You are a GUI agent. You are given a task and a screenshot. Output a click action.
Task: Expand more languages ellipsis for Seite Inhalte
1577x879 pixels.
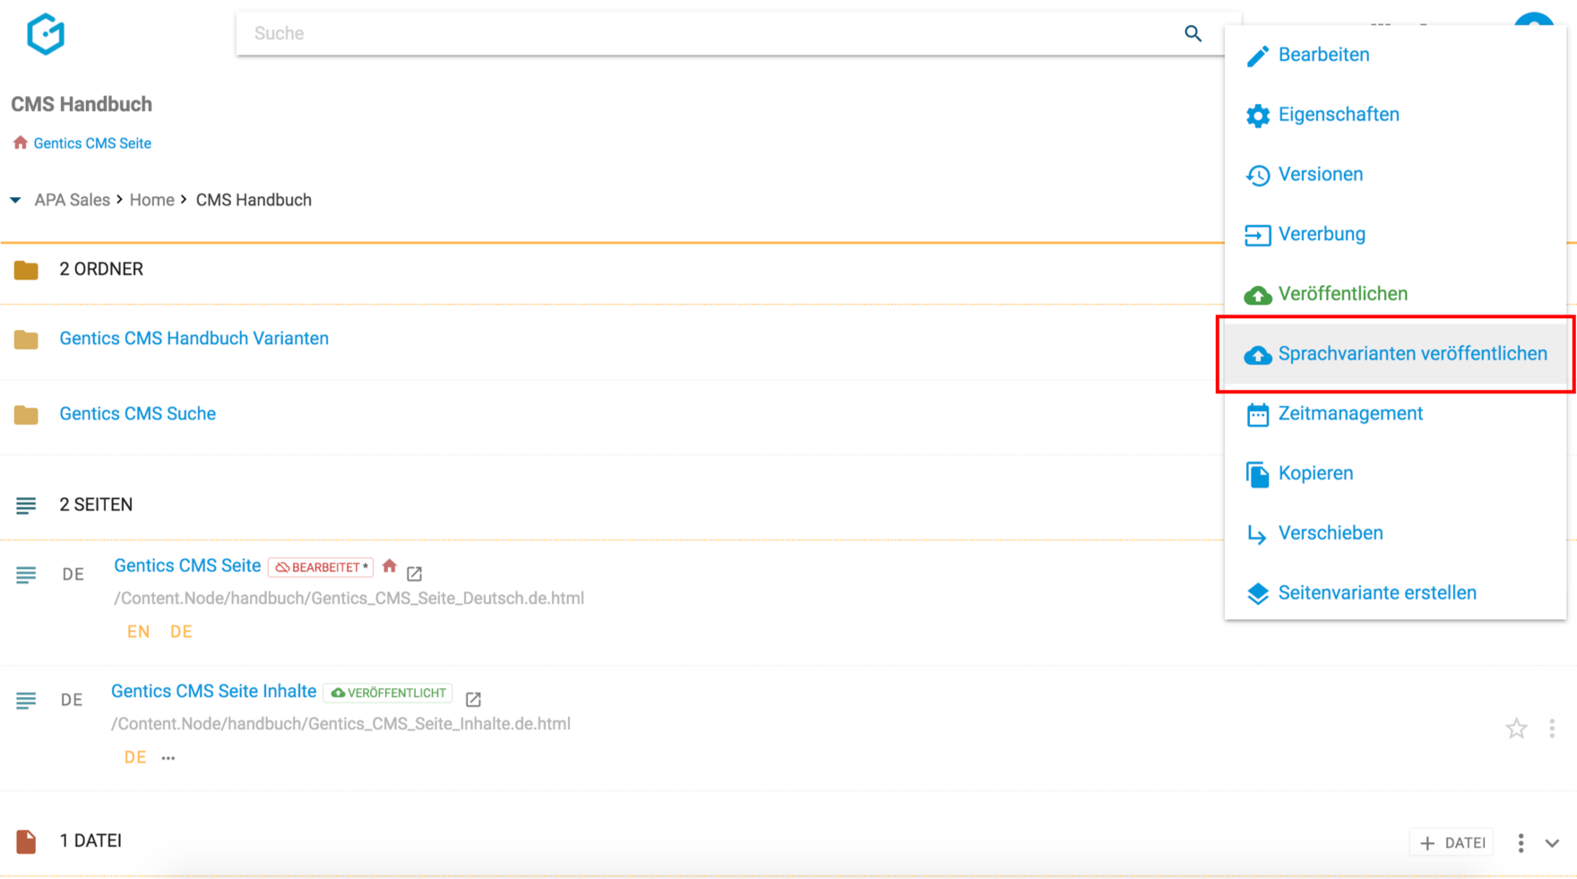168,758
